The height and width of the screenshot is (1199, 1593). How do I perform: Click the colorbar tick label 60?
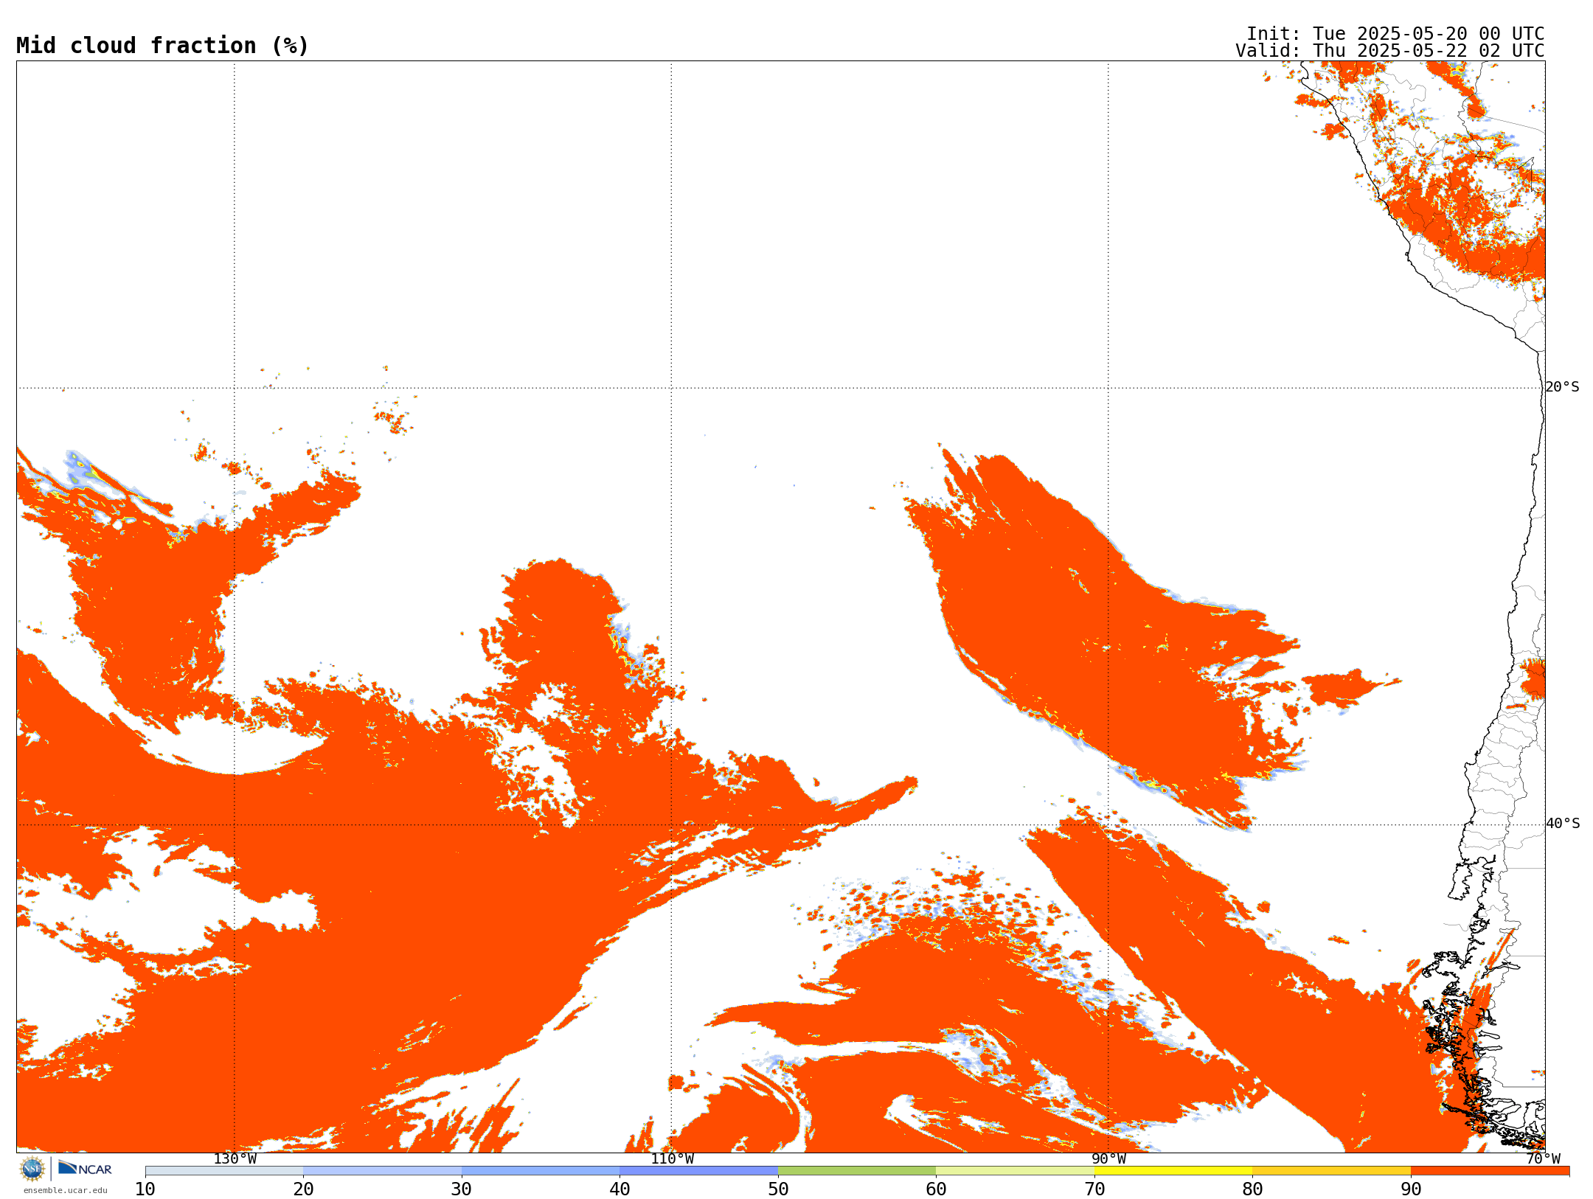[936, 1189]
